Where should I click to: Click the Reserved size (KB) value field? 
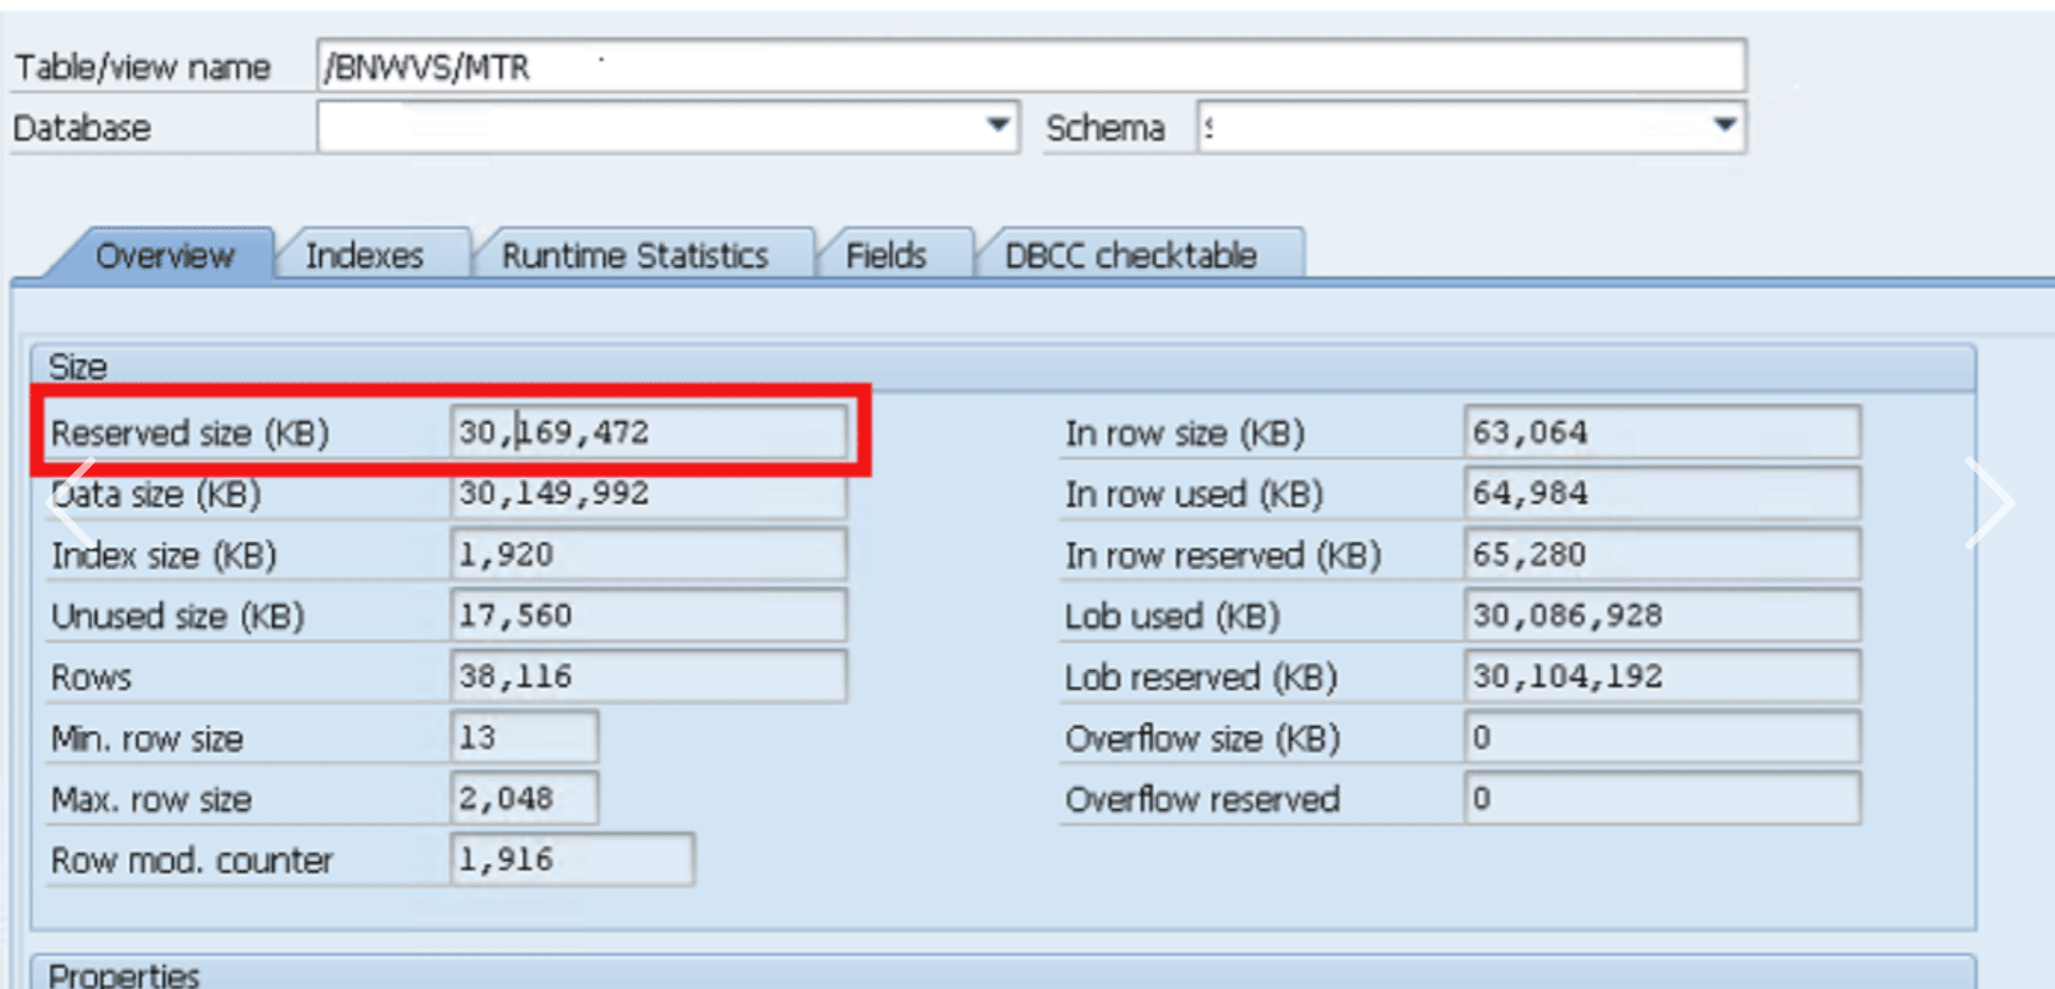648,433
